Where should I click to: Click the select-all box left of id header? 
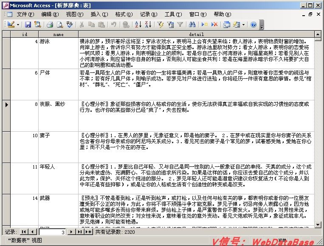6,34
